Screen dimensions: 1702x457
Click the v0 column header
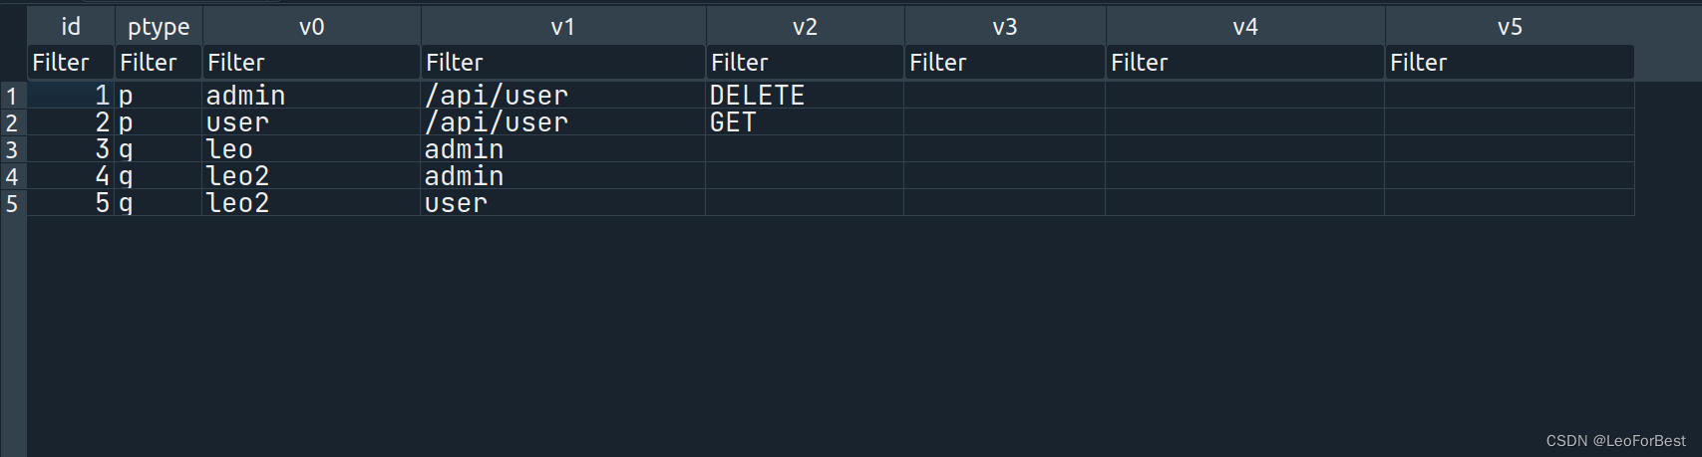tap(312, 27)
